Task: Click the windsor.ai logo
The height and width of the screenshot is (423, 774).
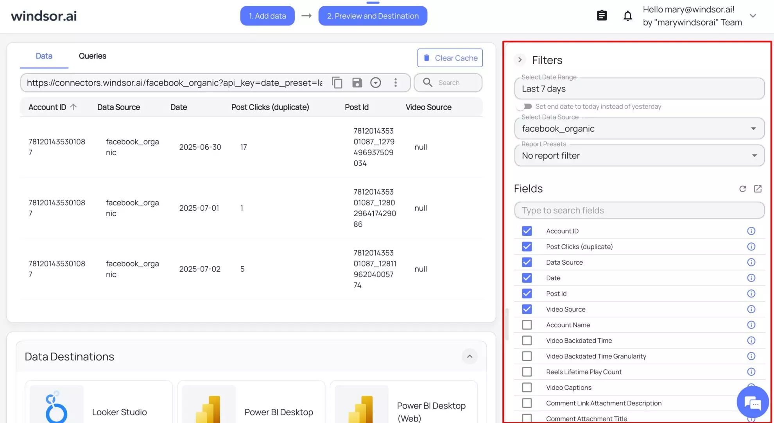Action: 44,16
